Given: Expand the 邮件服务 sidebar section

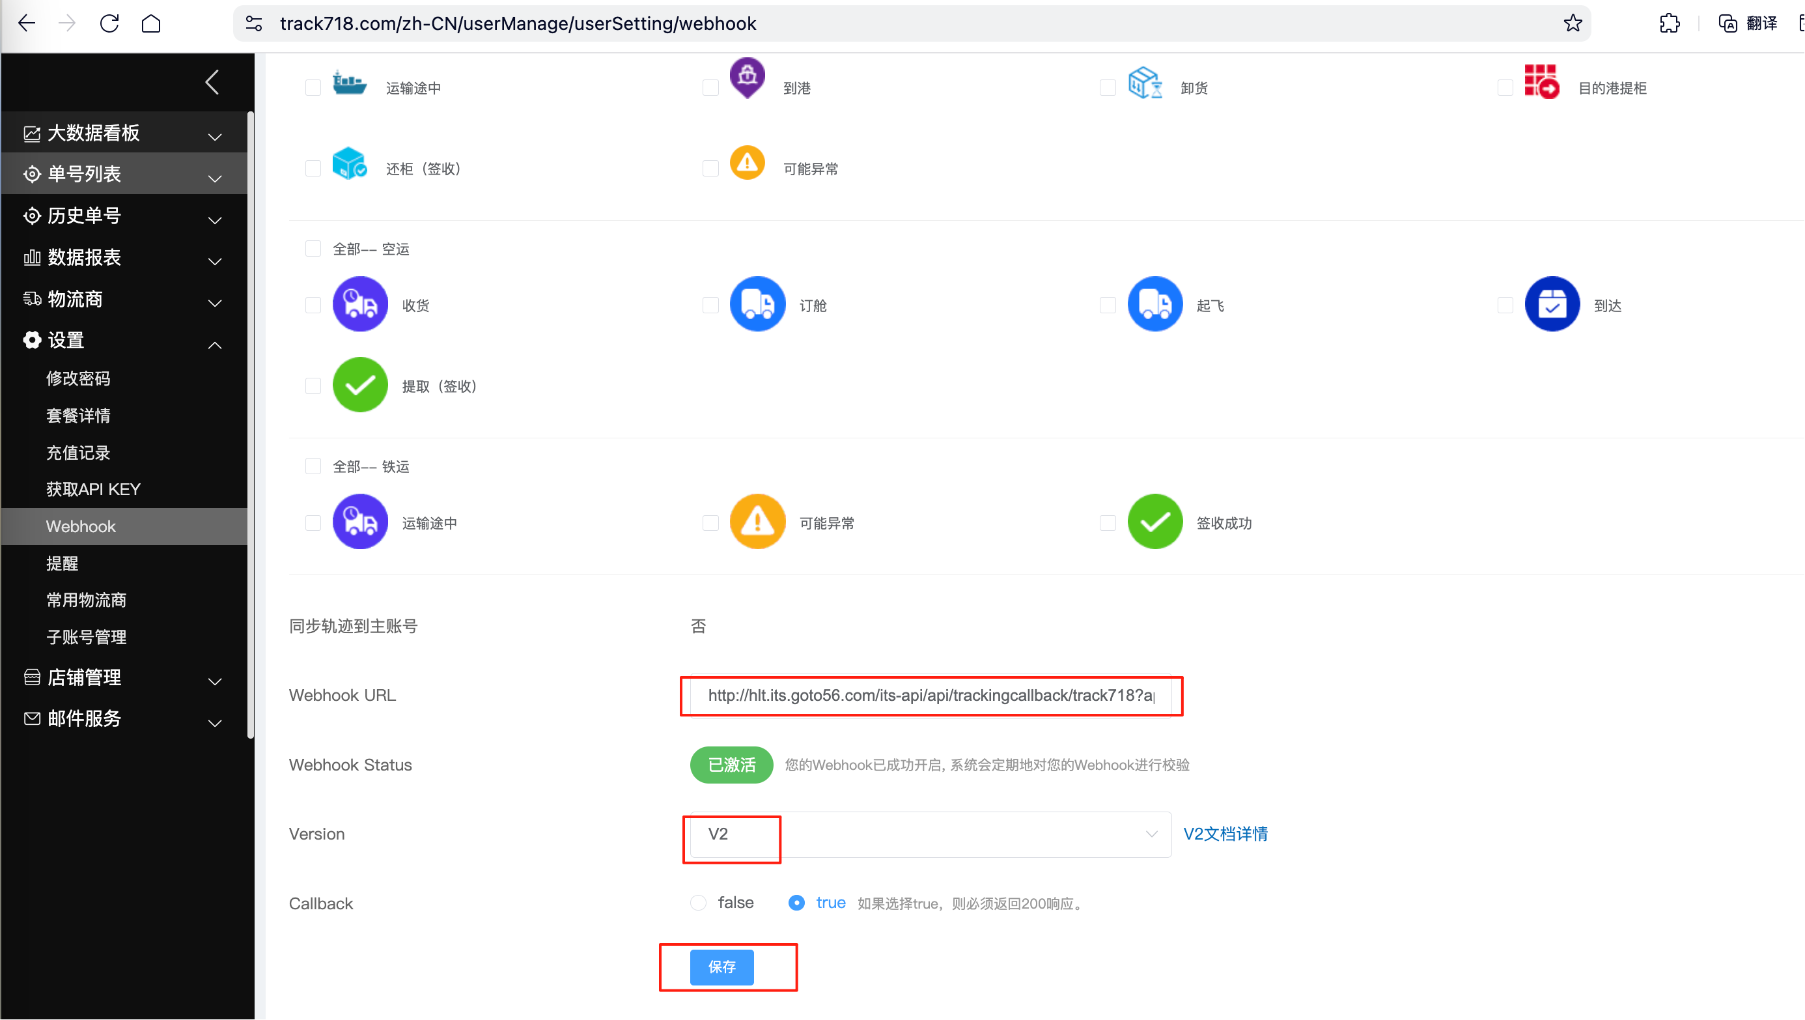Looking at the screenshot, I should point(124,718).
